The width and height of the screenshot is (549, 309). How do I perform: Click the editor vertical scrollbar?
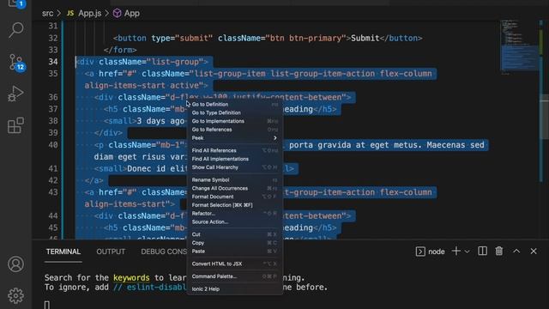click(544, 117)
